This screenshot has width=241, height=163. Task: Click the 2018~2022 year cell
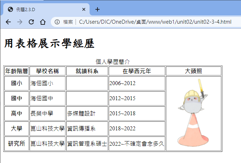click(x=122, y=129)
